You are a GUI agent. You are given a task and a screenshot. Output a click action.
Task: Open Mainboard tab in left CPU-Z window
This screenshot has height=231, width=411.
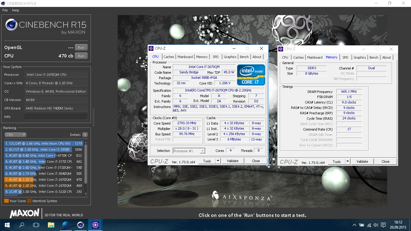click(185, 57)
